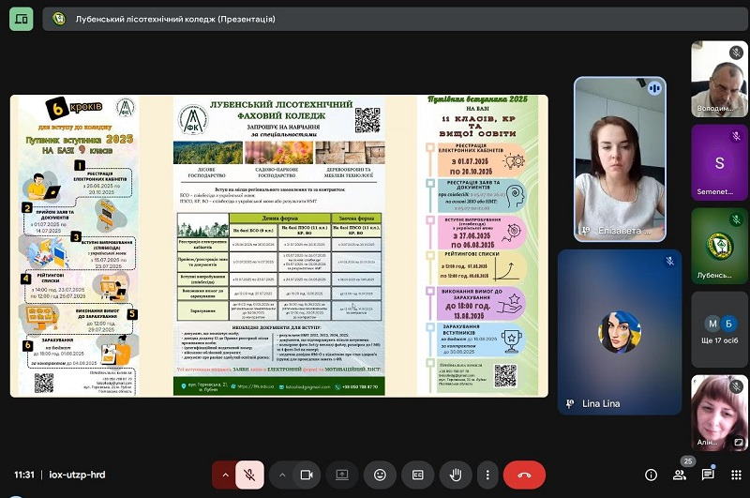Viewport: 750px width, 498px height.
Task: Leave the call with red hang-up button
Action: pyautogui.click(x=524, y=475)
